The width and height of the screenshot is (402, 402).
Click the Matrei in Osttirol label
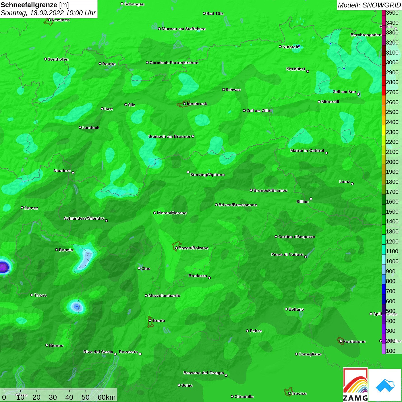pos(307,150)
